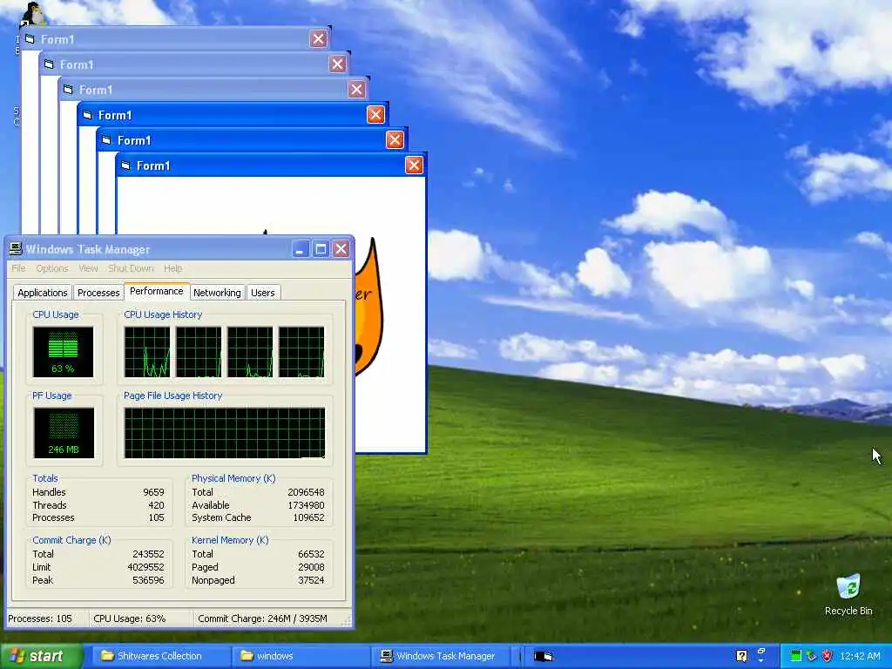Close the fifth Form1 window from front

[337, 64]
